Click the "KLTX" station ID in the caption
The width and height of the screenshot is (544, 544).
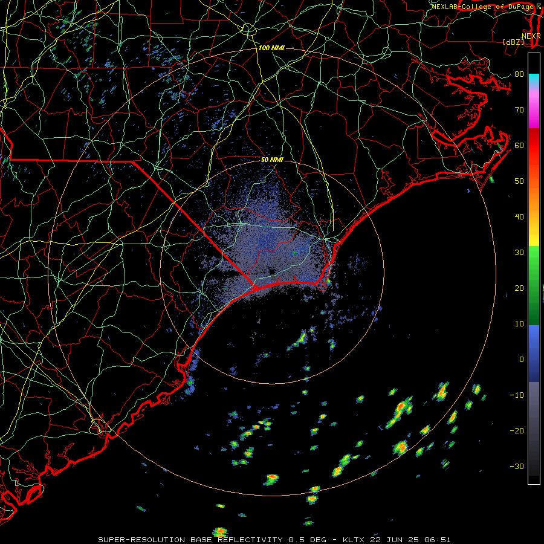click(x=354, y=540)
